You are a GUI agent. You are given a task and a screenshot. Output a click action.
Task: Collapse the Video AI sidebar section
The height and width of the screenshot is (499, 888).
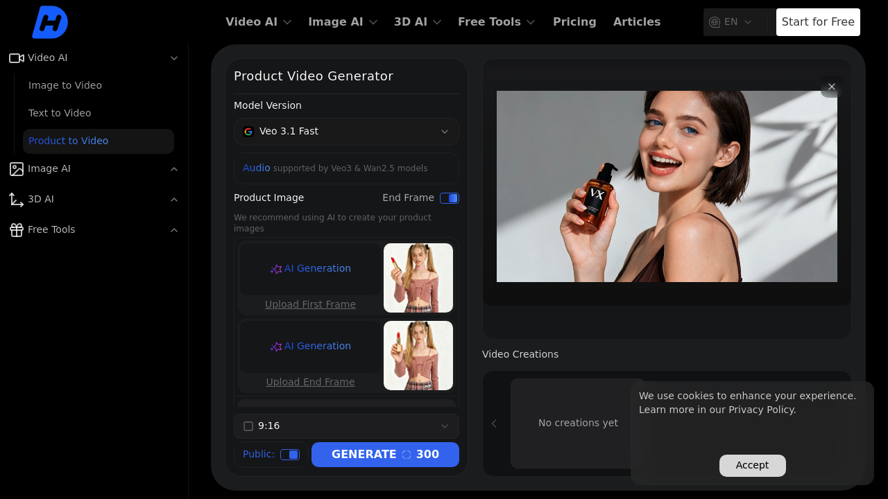click(174, 58)
